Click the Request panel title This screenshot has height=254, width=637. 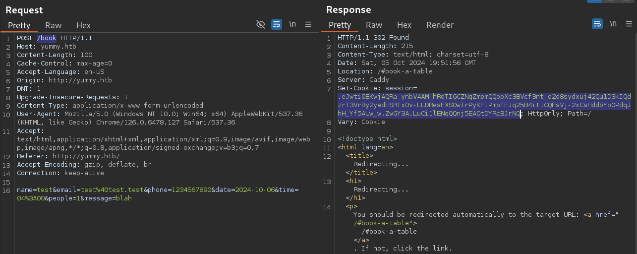[24, 10]
